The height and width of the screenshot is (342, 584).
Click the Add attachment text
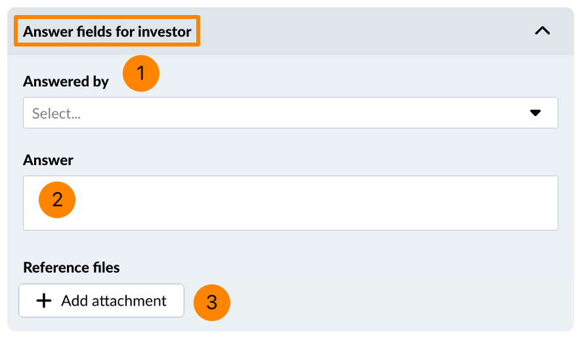[x=114, y=301]
